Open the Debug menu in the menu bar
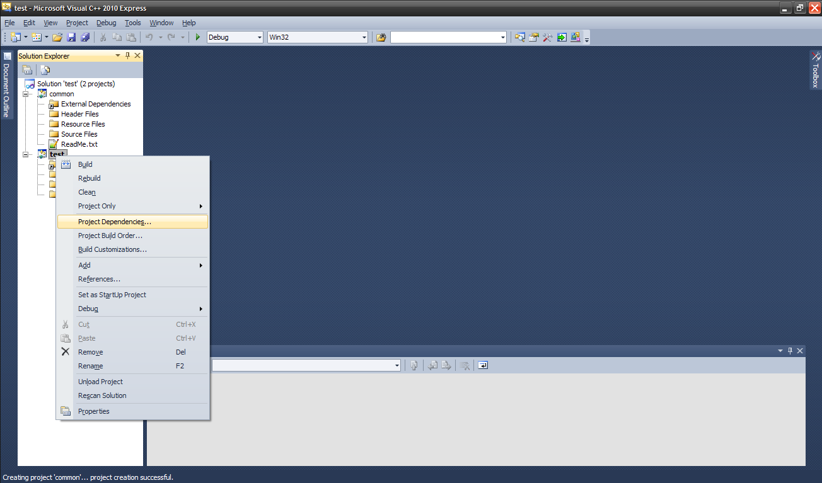The width and height of the screenshot is (822, 483). click(x=106, y=23)
